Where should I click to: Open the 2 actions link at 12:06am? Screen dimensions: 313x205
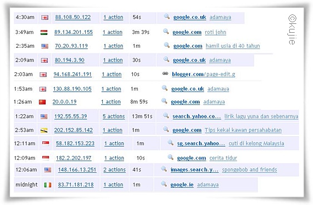click(x=115, y=170)
